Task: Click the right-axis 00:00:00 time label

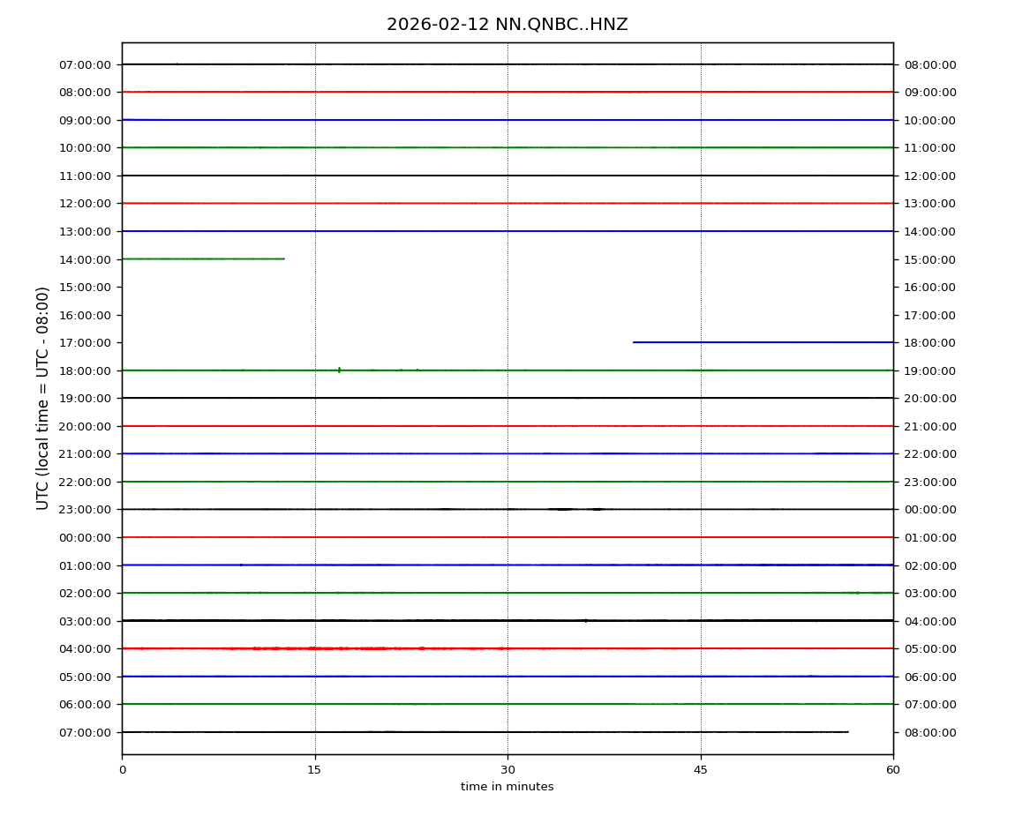Action: [x=929, y=510]
